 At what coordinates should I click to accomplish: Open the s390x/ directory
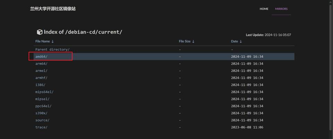click(x=41, y=113)
